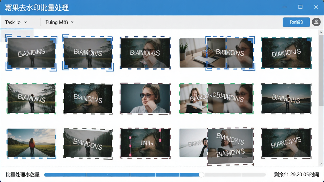Open the user account avatar icon

[x=316, y=22]
